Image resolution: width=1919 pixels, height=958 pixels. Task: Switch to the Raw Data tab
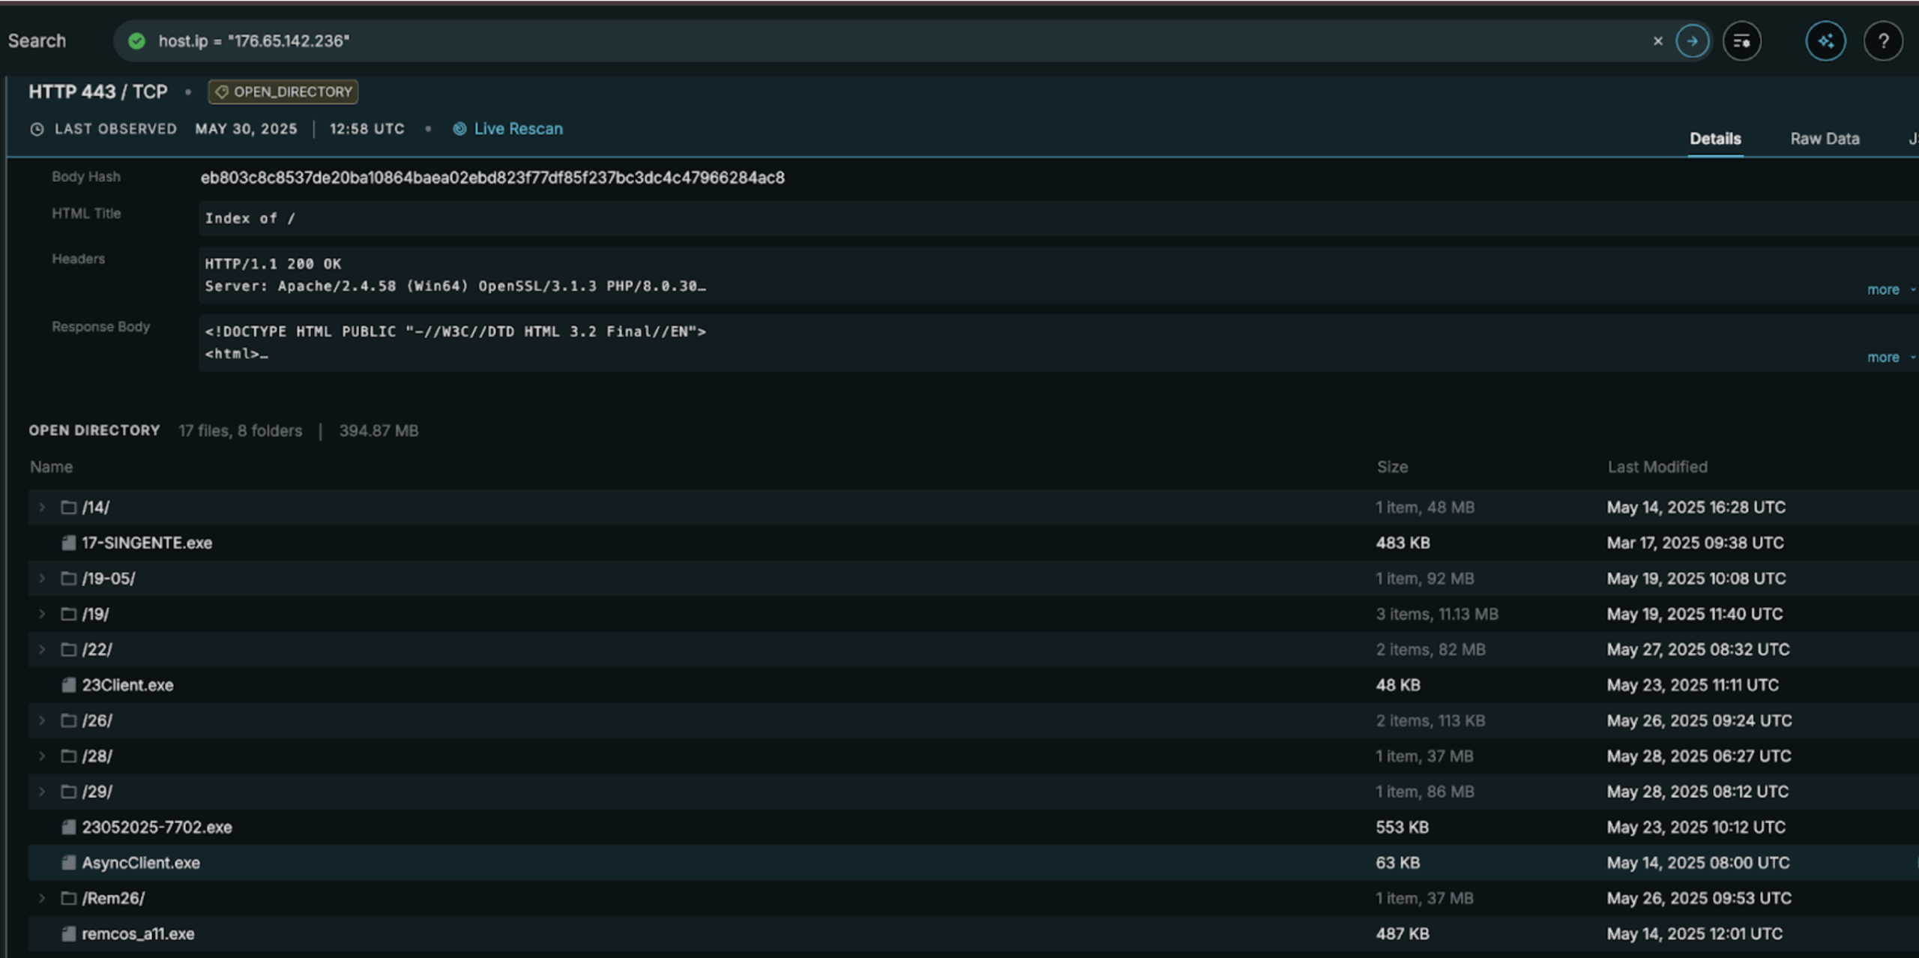pos(1825,139)
